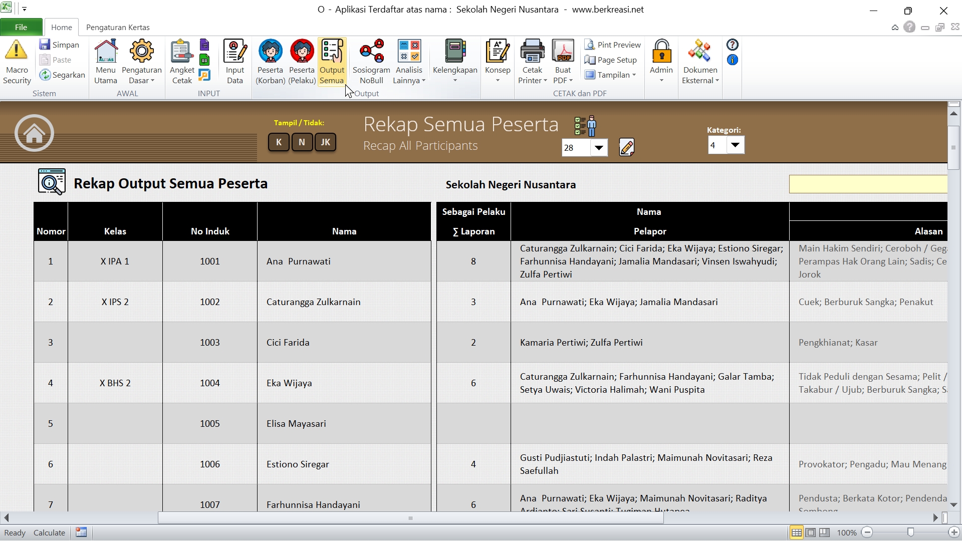Click Page Setup in ribbon
Image resolution: width=962 pixels, height=541 pixels.
[611, 60]
